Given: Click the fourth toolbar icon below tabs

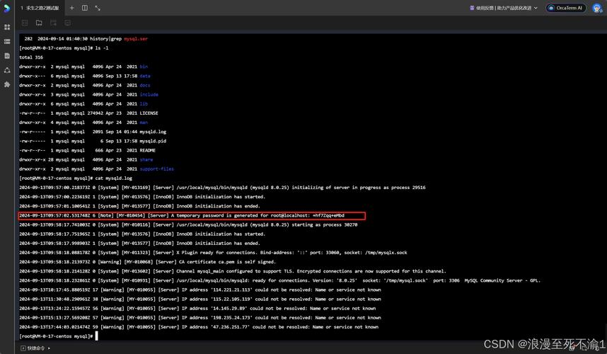Looking at the screenshot, I should click(67, 23).
